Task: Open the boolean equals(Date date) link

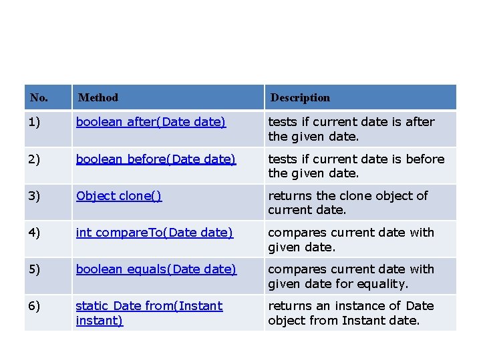Action: 156,269
